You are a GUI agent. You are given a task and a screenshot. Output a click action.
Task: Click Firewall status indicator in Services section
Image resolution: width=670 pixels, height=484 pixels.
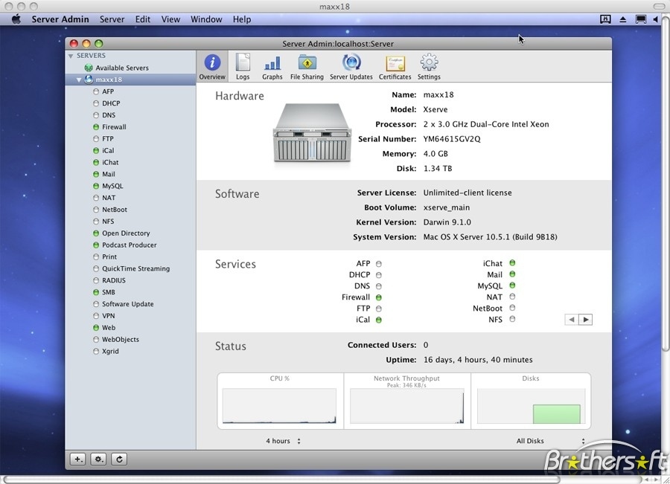point(379,297)
